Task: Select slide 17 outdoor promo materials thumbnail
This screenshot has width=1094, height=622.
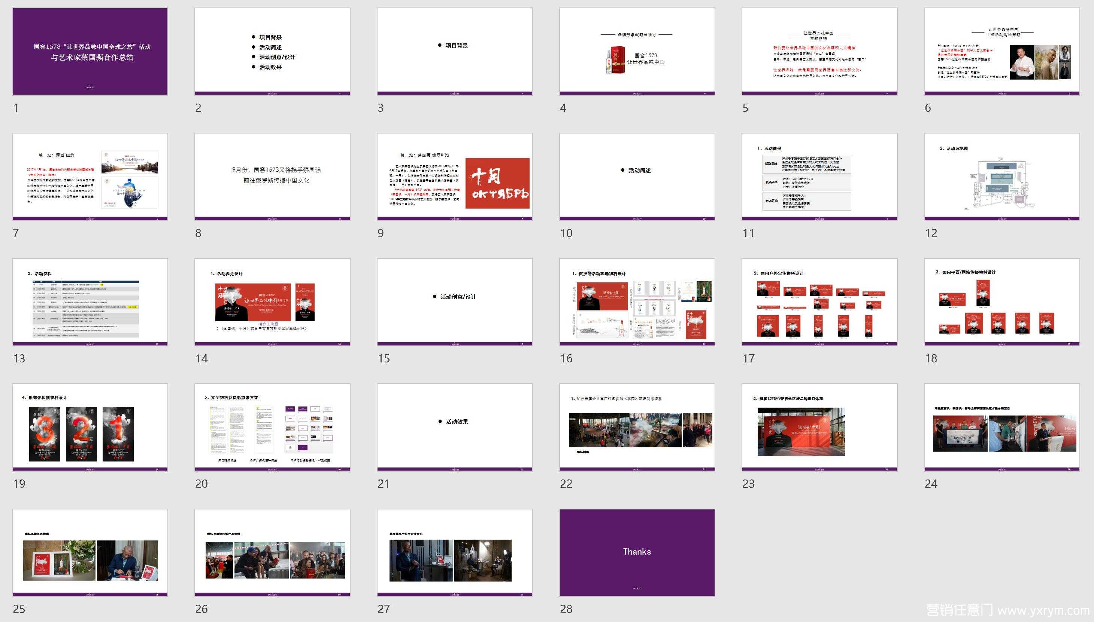Action: pos(819,301)
